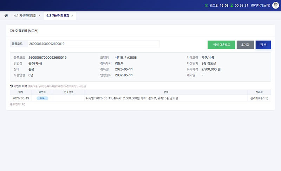Select the 4.2 자산이력조회 tab
Screen dimensions: 281x171
(58, 15)
